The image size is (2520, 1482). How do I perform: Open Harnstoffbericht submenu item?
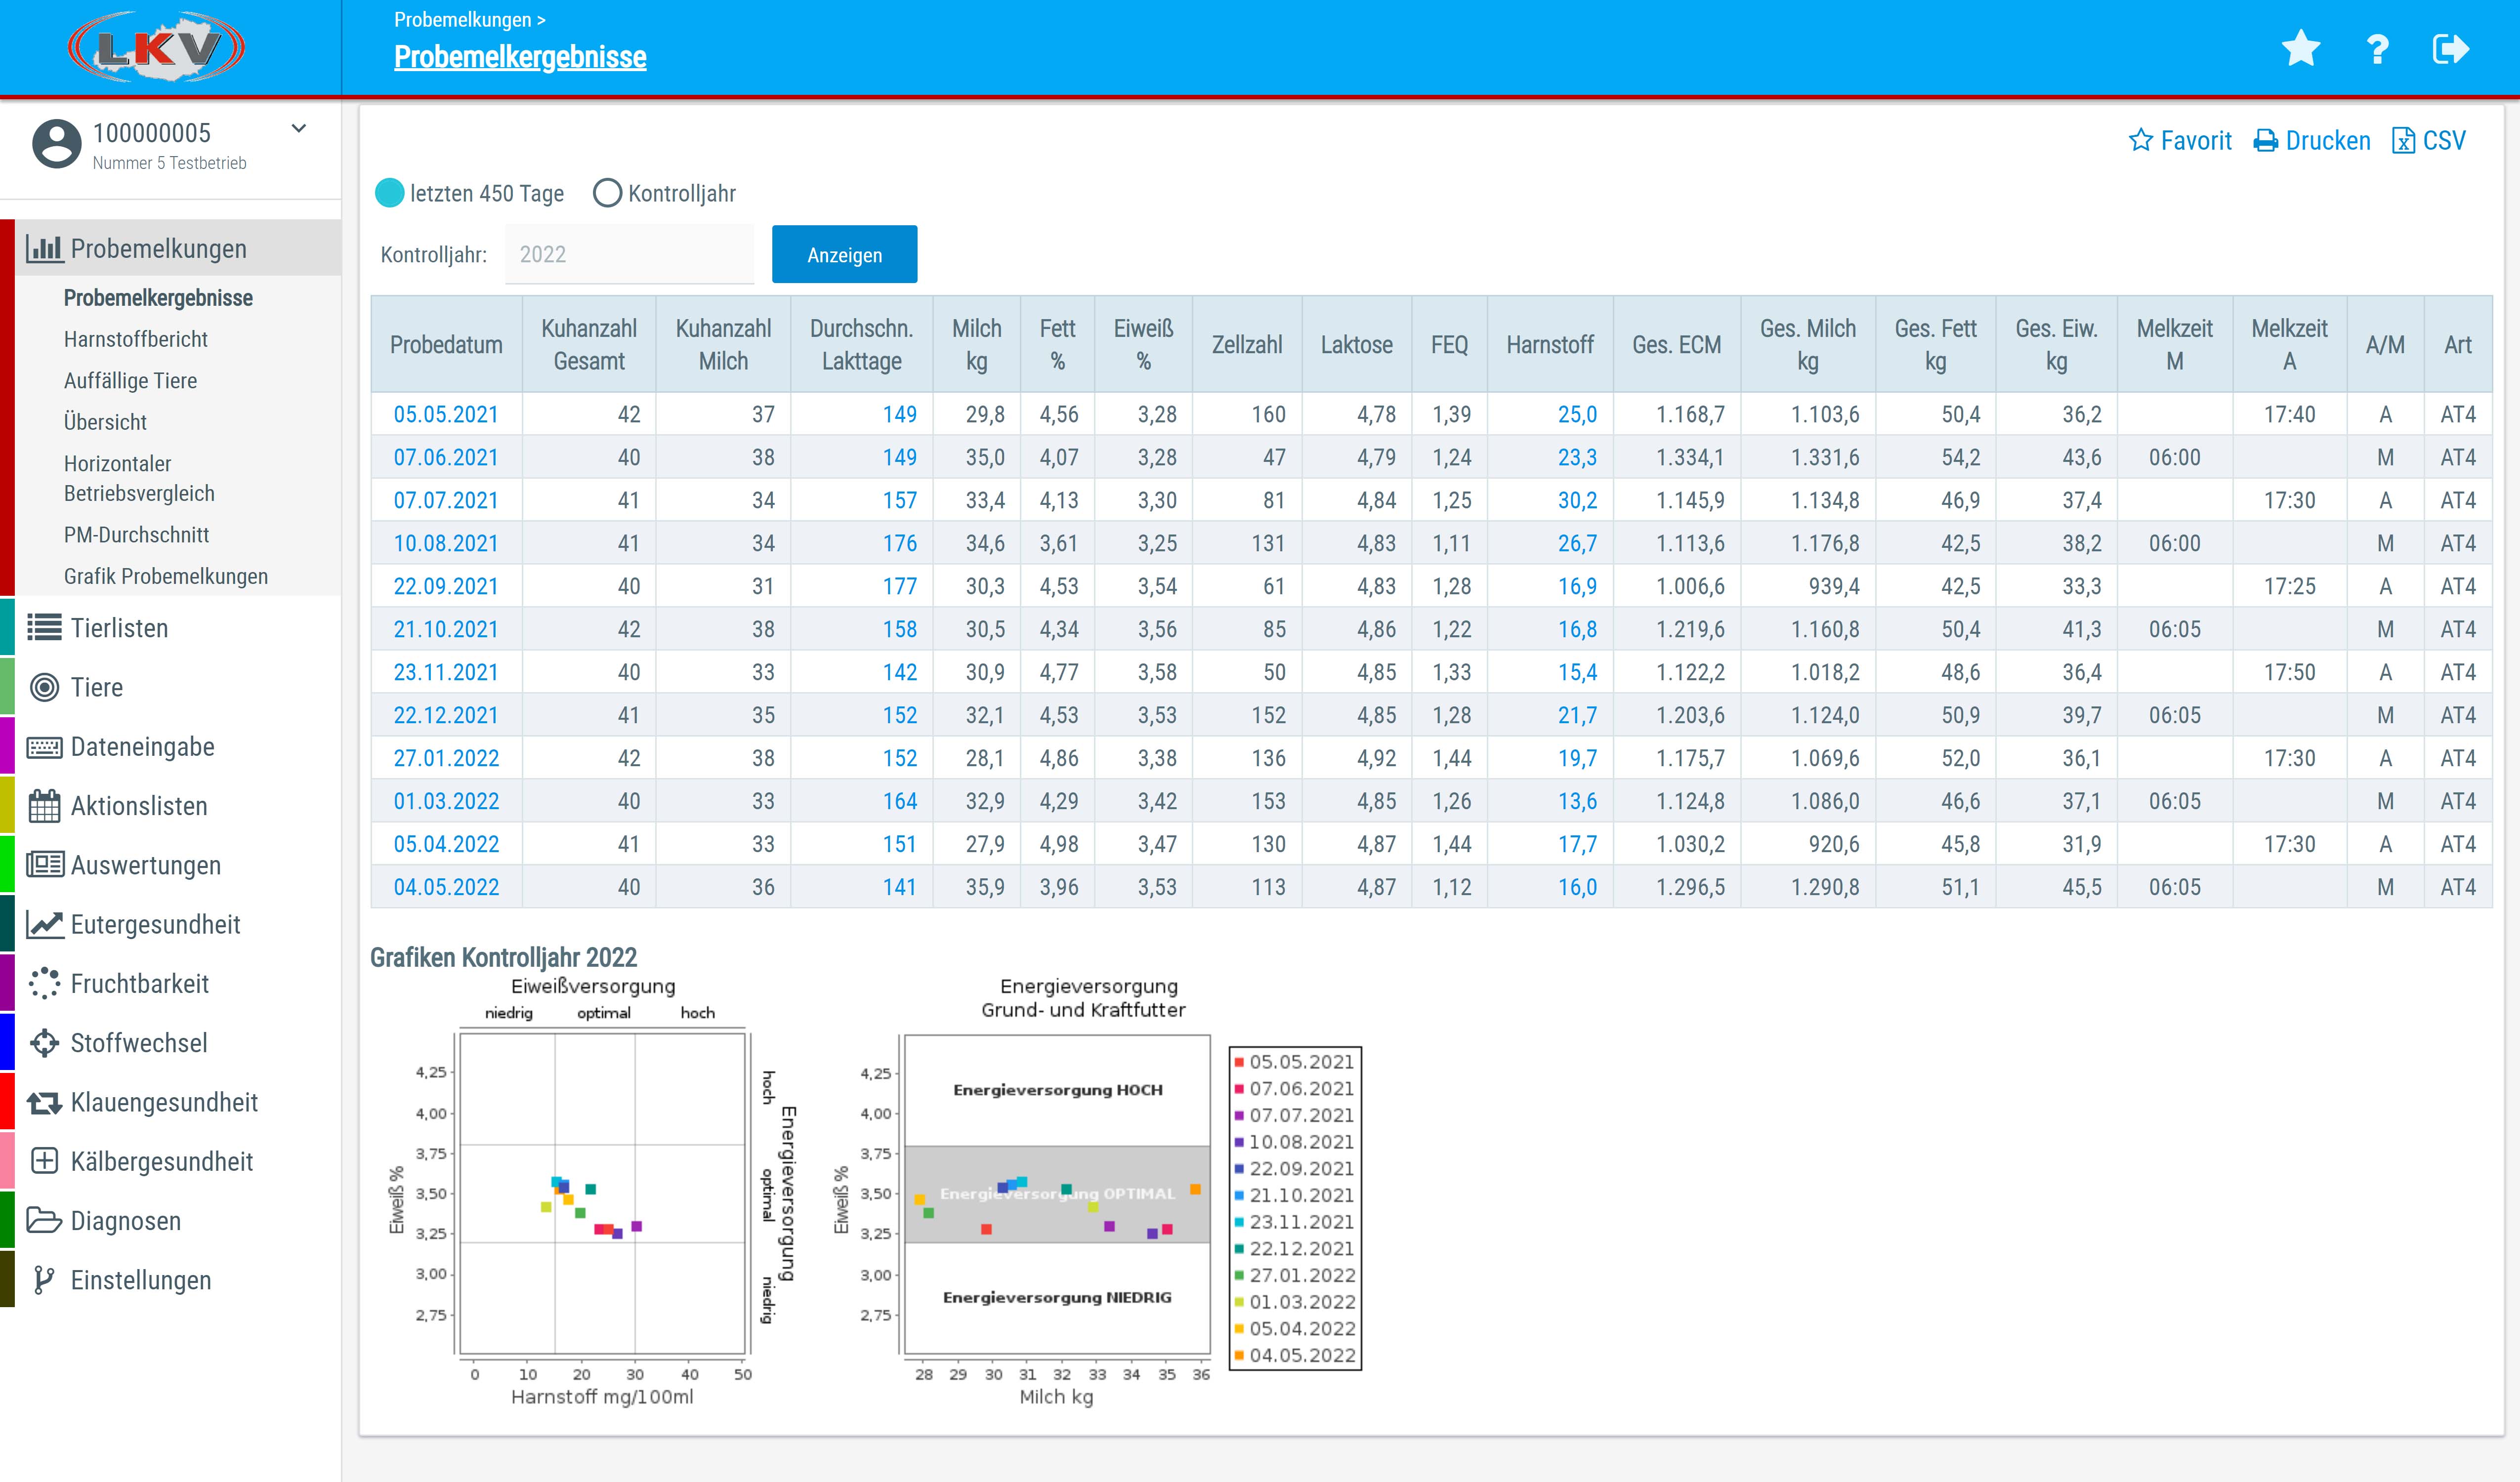136,339
